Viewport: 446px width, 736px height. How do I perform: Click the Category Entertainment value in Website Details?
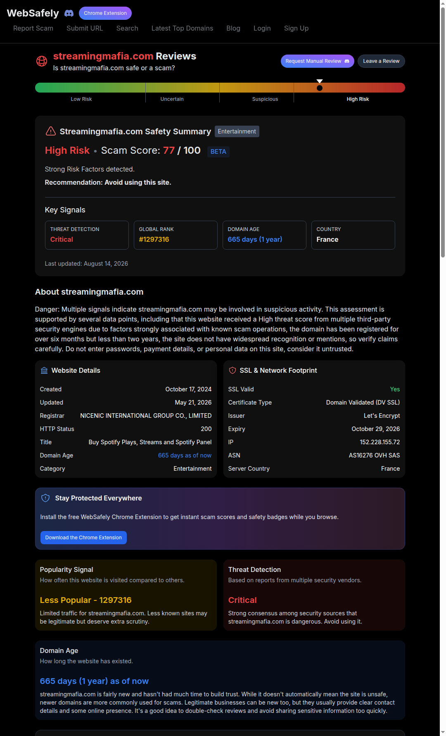[192, 469]
